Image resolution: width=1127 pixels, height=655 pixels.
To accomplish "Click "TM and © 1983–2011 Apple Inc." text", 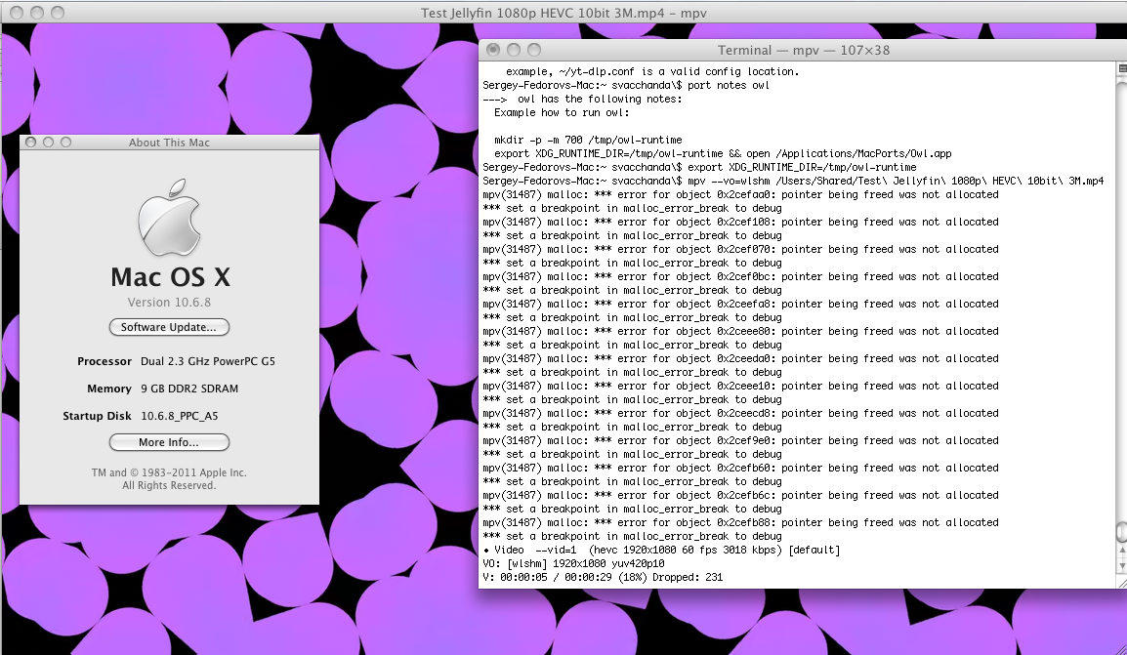I will [169, 472].
